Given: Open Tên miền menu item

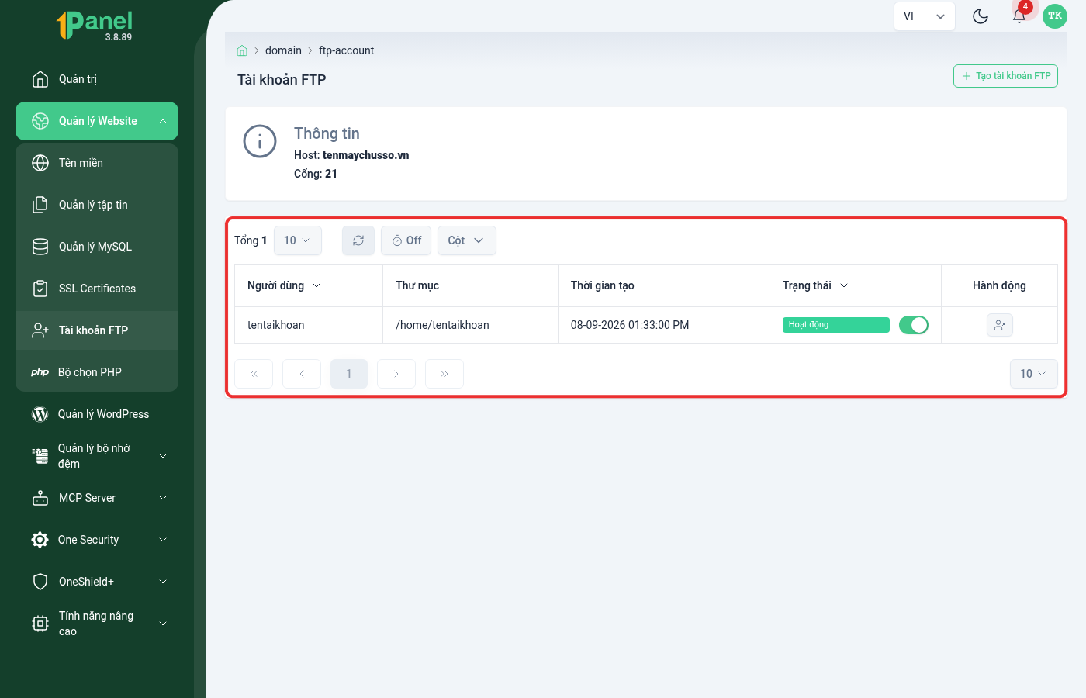Looking at the screenshot, I should 97,163.
